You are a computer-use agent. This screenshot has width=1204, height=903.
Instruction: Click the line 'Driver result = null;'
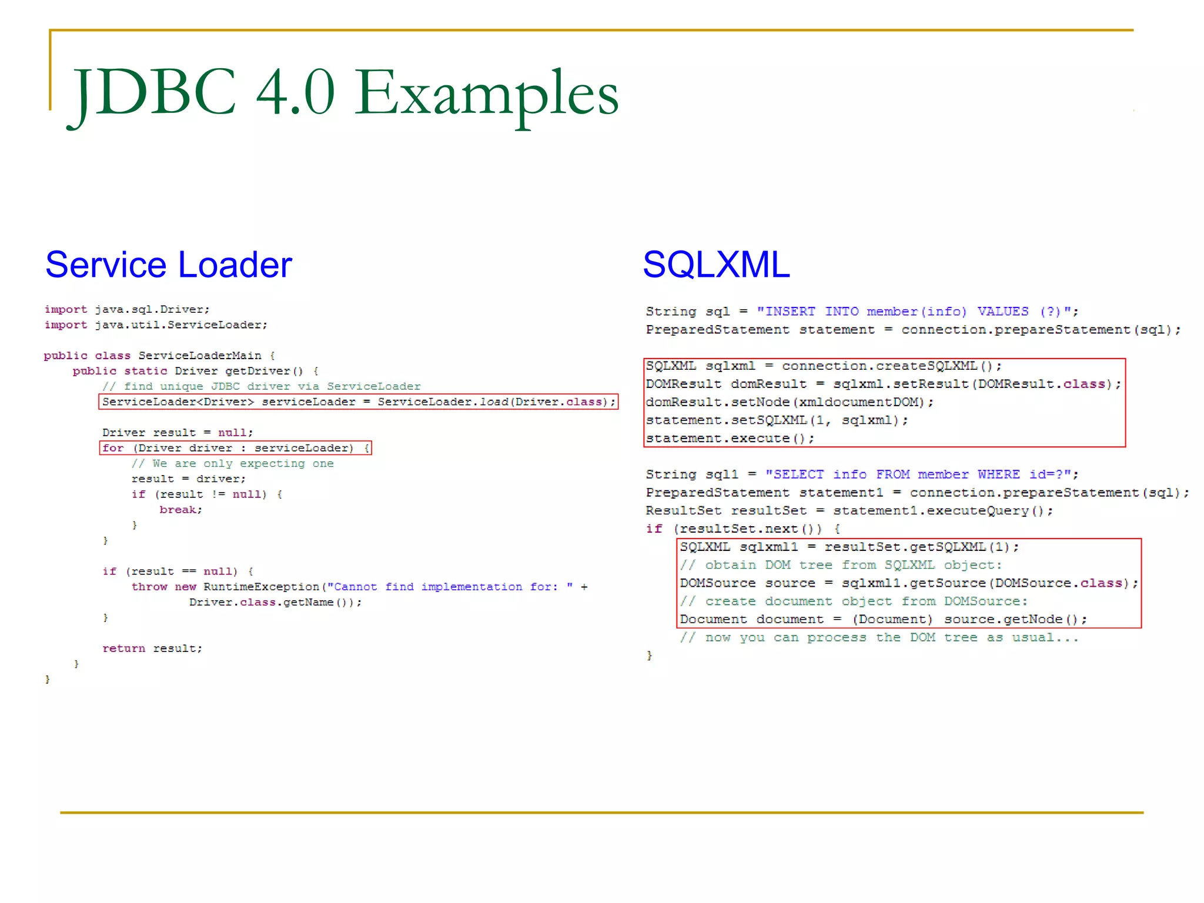pyautogui.click(x=178, y=432)
